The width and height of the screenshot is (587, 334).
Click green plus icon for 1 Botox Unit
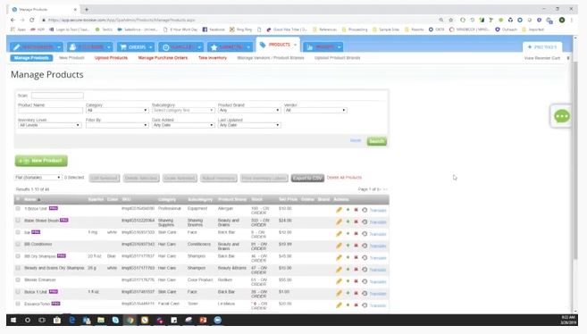(348, 210)
